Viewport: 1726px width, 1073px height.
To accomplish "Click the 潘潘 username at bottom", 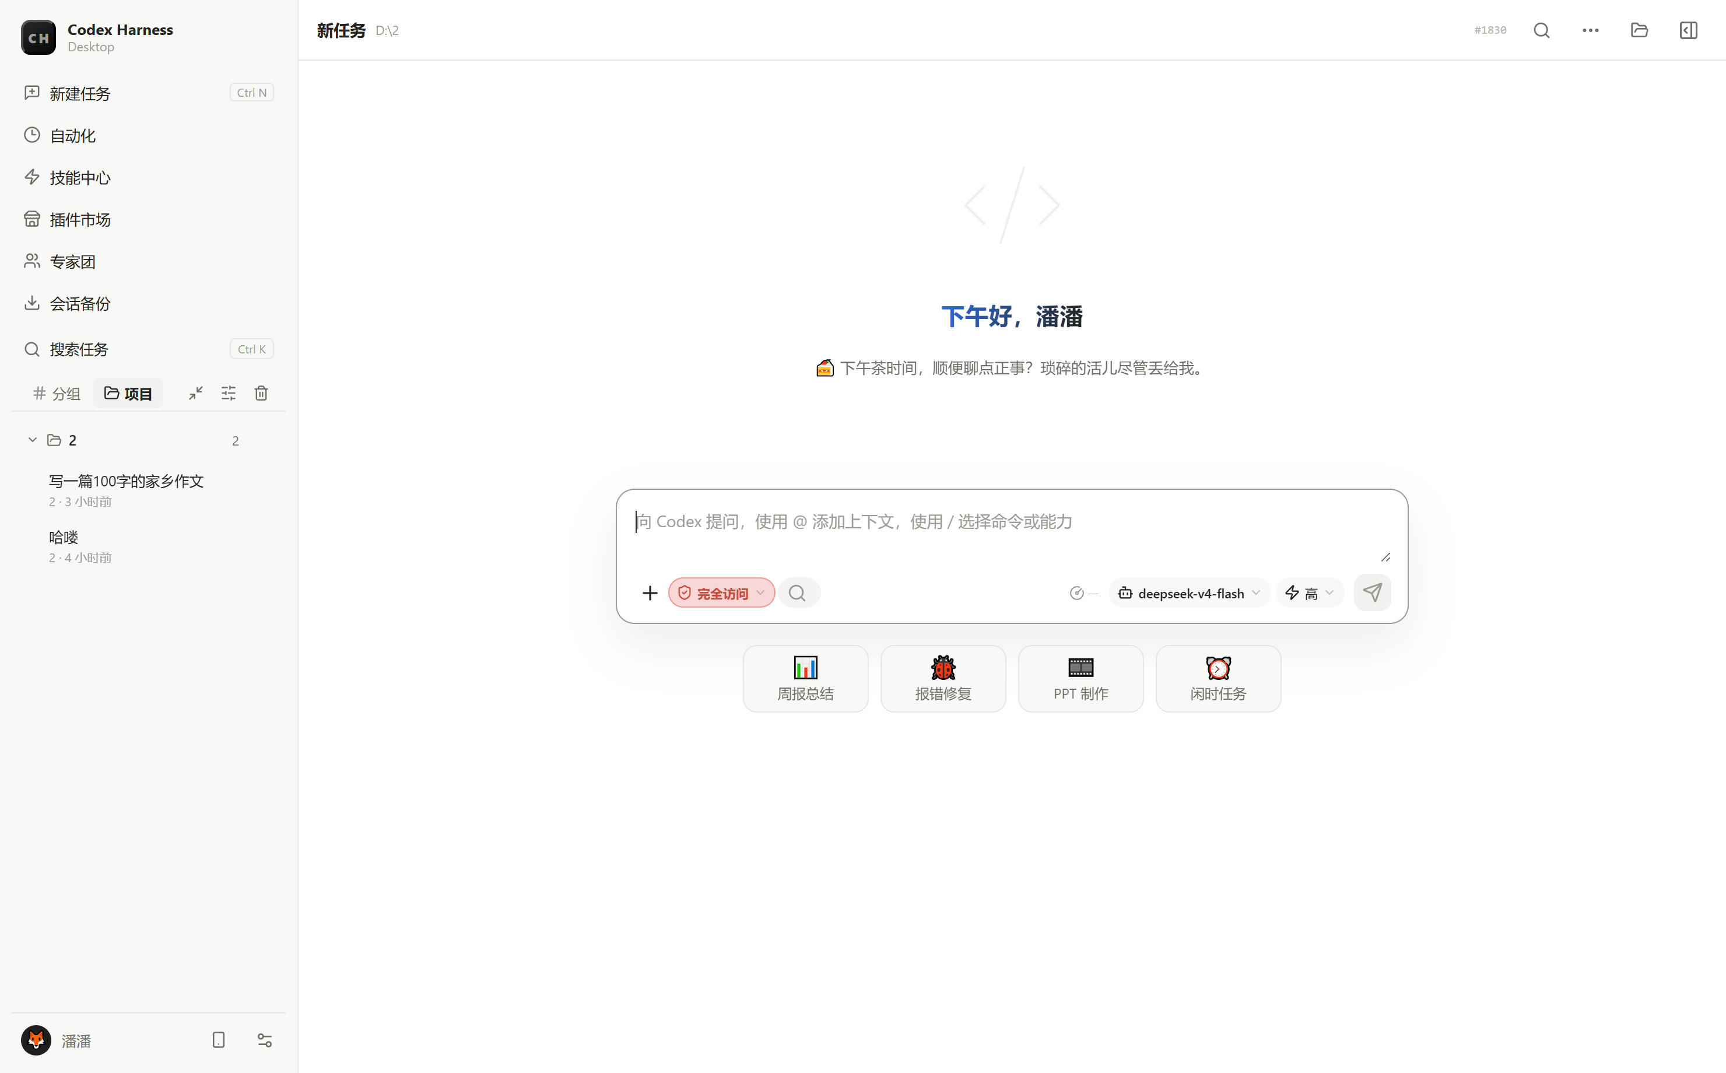I will 76,1041.
